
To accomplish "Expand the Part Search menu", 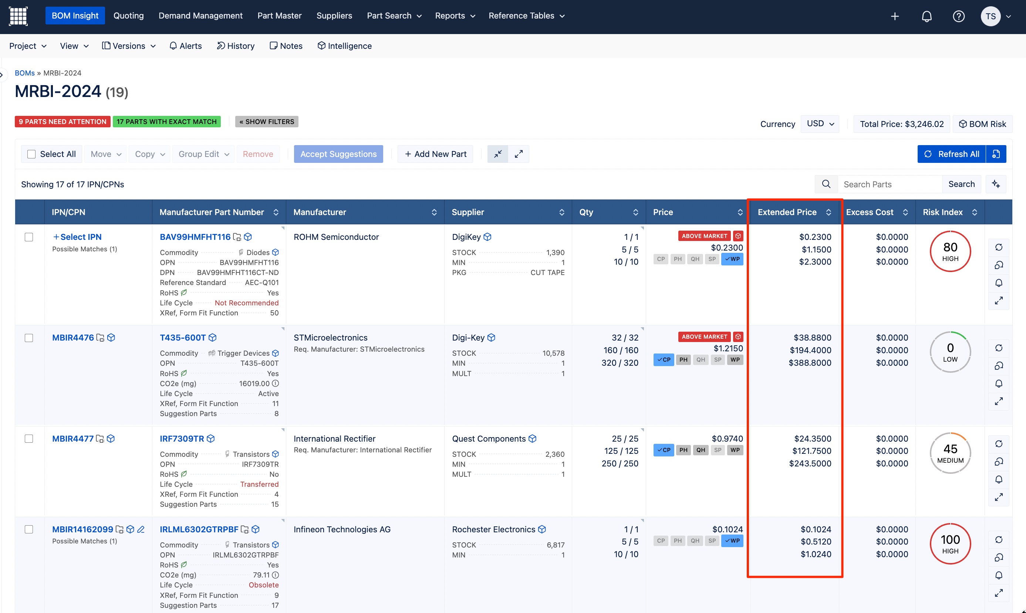I will tap(394, 16).
